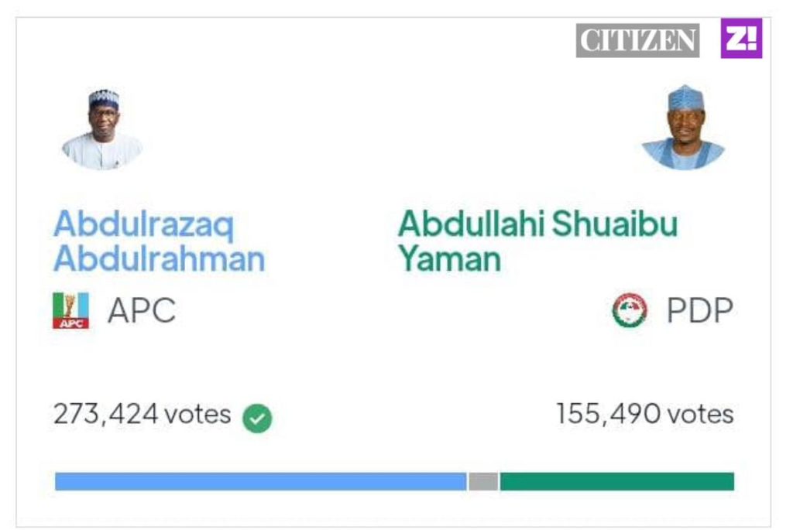Viewport: 793px width, 530px height.
Task: Click the PDP party umbrella logo
Action: pos(629,310)
